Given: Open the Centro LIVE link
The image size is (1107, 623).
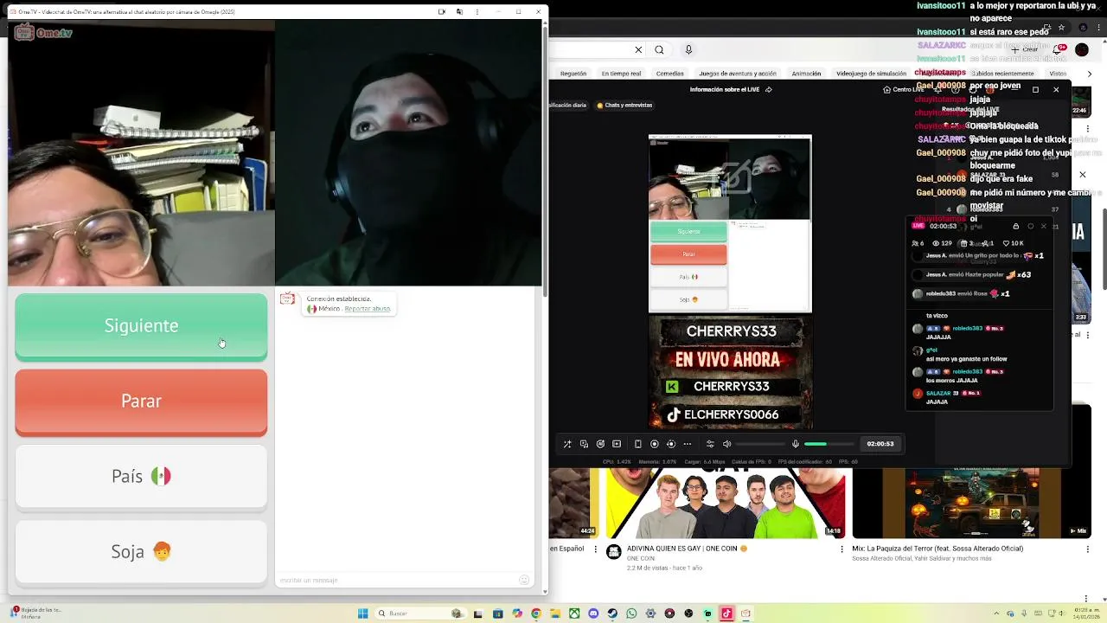Looking at the screenshot, I should tap(904, 89).
